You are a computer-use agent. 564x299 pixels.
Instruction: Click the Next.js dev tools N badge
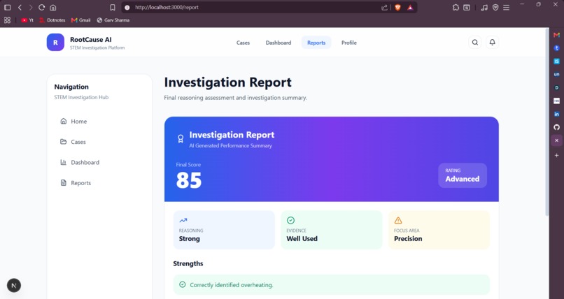tap(14, 285)
